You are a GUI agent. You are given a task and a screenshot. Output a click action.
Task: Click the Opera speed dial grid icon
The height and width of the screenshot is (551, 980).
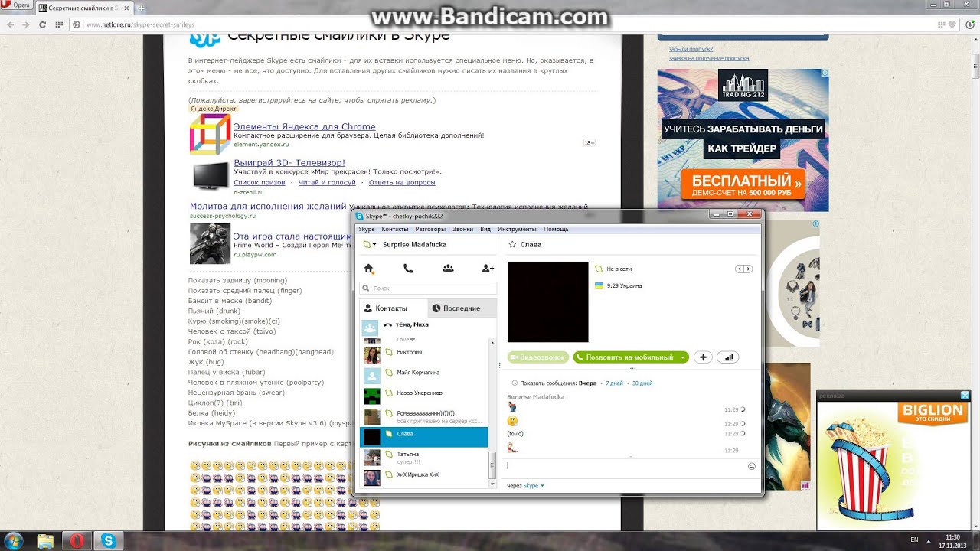point(59,24)
